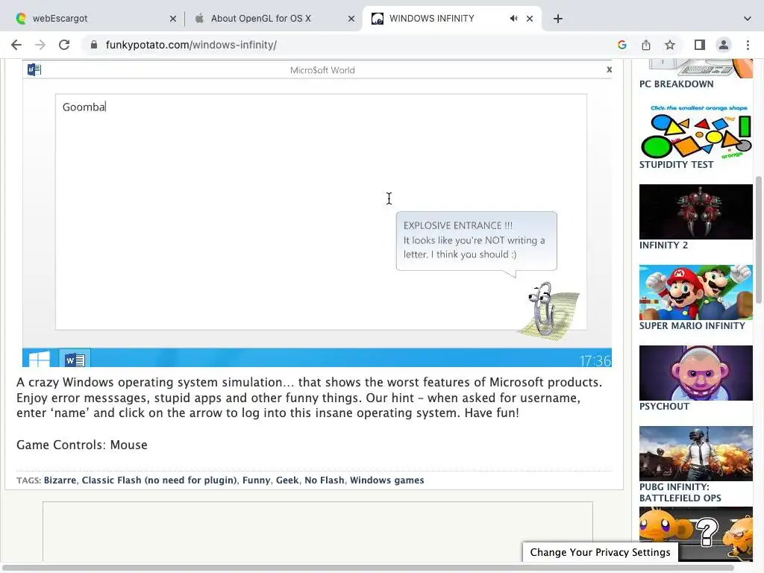Open Classic Flash (no need for plugin) tag

click(x=160, y=480)
